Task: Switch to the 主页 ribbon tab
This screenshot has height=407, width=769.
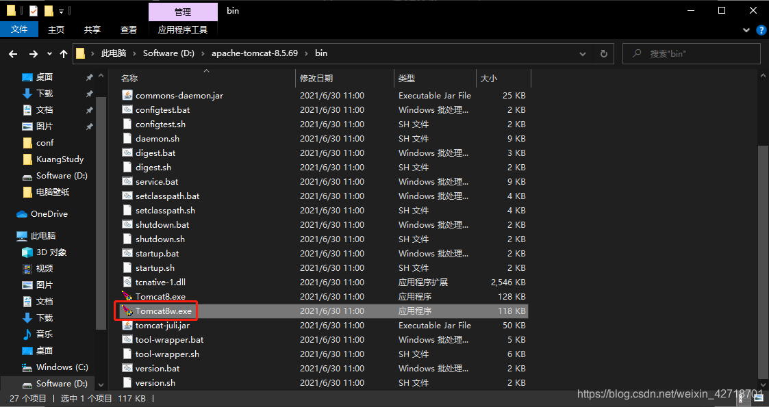Action: (56, 30)
